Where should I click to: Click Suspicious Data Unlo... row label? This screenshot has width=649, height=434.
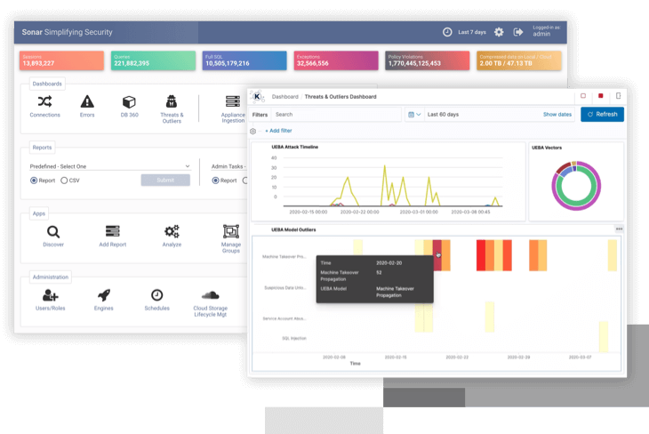click(285, 288)
